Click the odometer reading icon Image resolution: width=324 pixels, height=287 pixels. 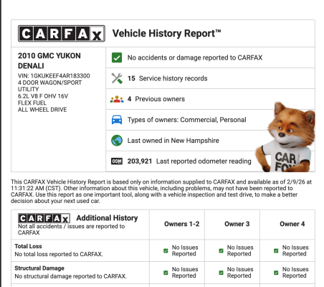pyautogui.click(x=117, y=161)
